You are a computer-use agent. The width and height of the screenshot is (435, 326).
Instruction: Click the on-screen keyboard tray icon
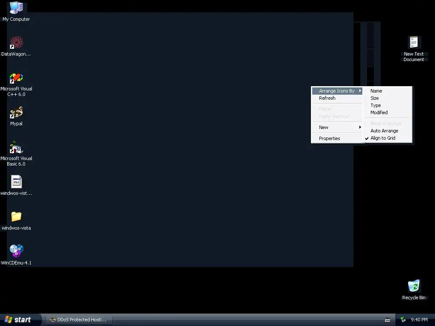(387, 320)
